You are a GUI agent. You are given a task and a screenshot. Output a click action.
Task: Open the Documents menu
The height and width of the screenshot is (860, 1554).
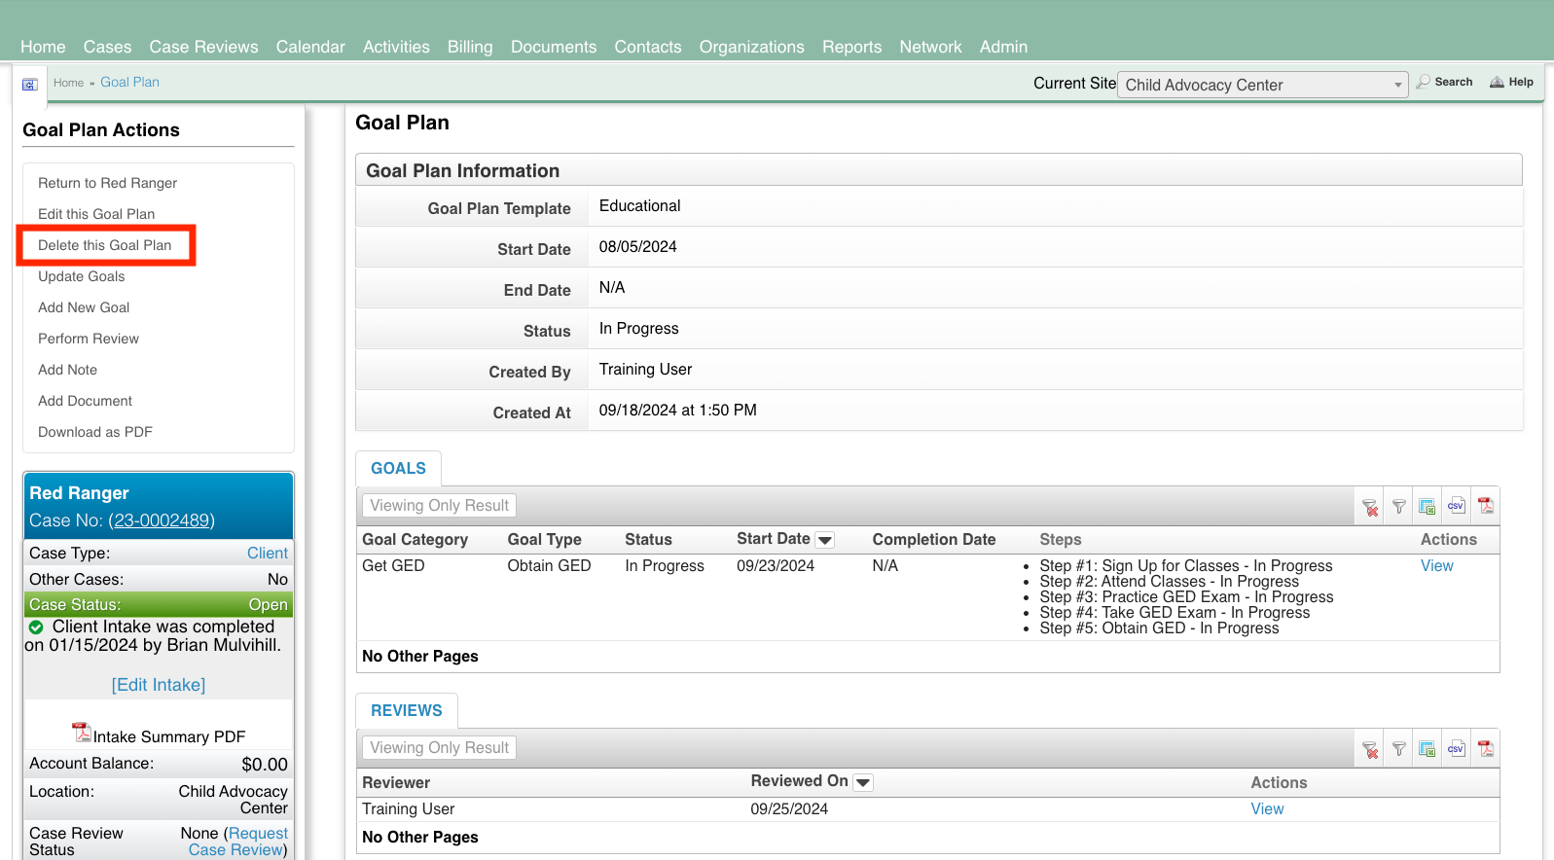[554, 47]
